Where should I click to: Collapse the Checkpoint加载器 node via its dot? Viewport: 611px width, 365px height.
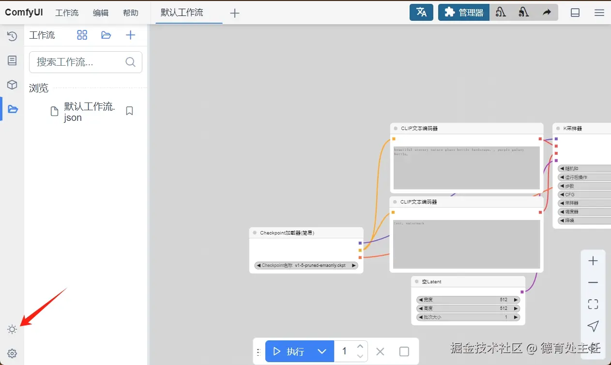pos(255,233)
